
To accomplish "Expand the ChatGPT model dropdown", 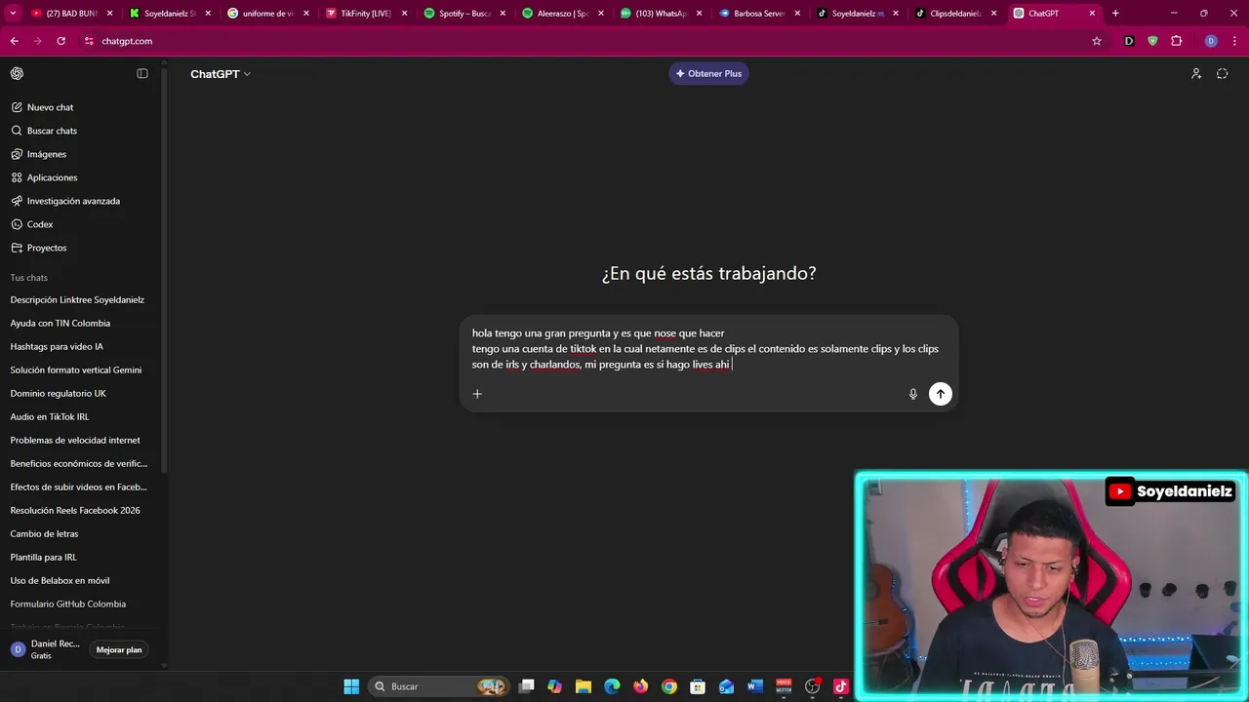I will 221,74.
